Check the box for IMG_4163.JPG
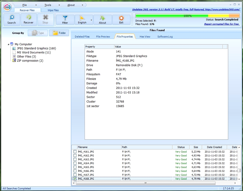Screen dimensions: 243x191 [75, 159]
